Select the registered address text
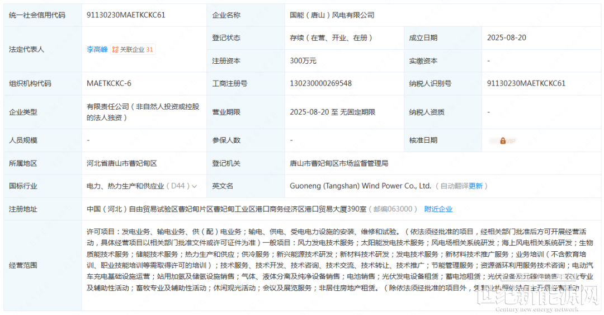 coord(226,209)
